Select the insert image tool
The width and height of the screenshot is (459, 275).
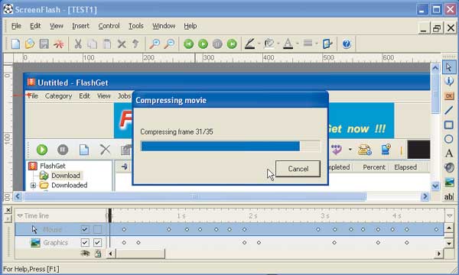pos(449,182)
